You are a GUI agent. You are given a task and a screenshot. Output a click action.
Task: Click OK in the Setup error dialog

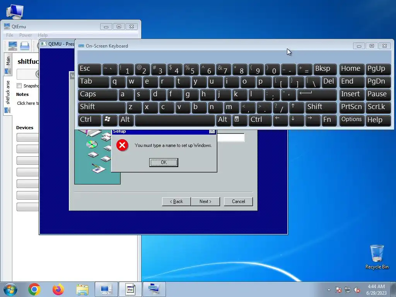pos(164,162)
